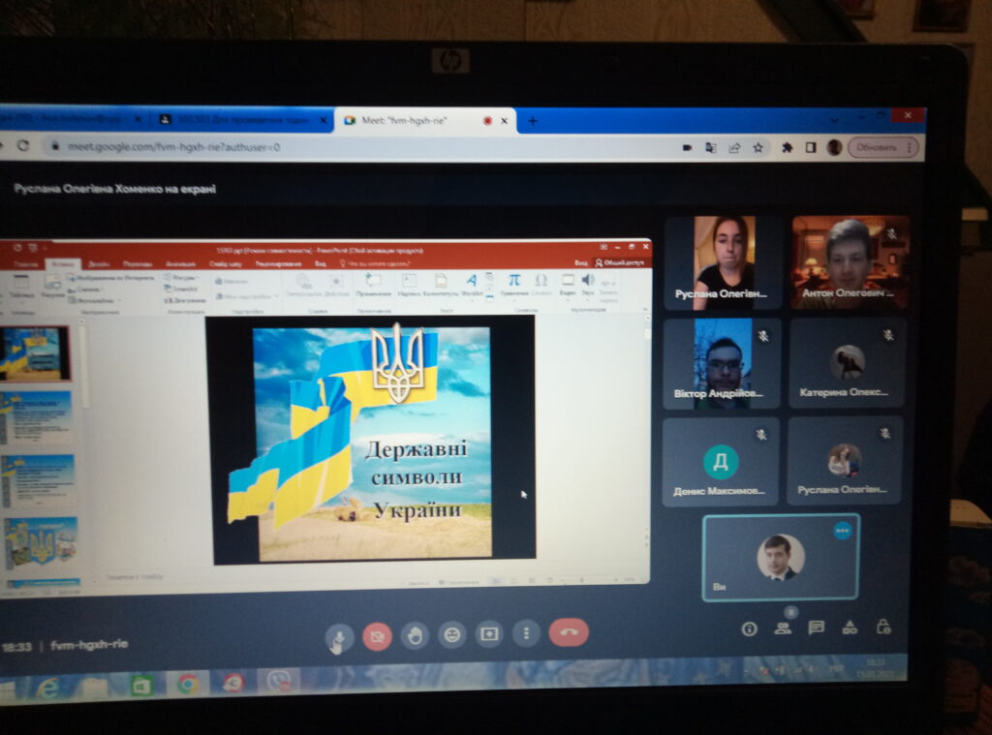
Task: Show the participants people panel
Action: click(783, 628)
